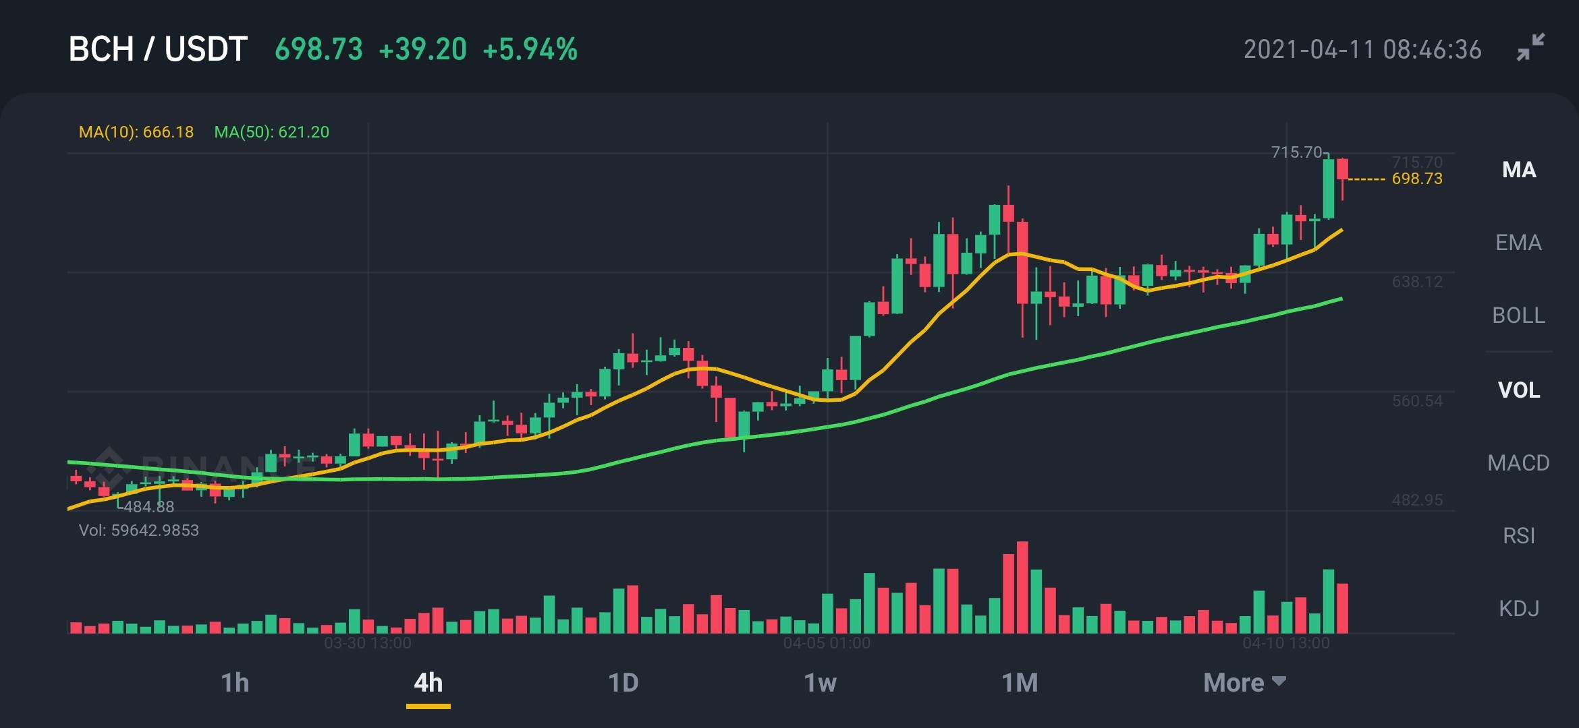Switch chart to 1w interval
Image resolution: width=1579 pixels, height=728 pixels.
click(x=820, y=683)
